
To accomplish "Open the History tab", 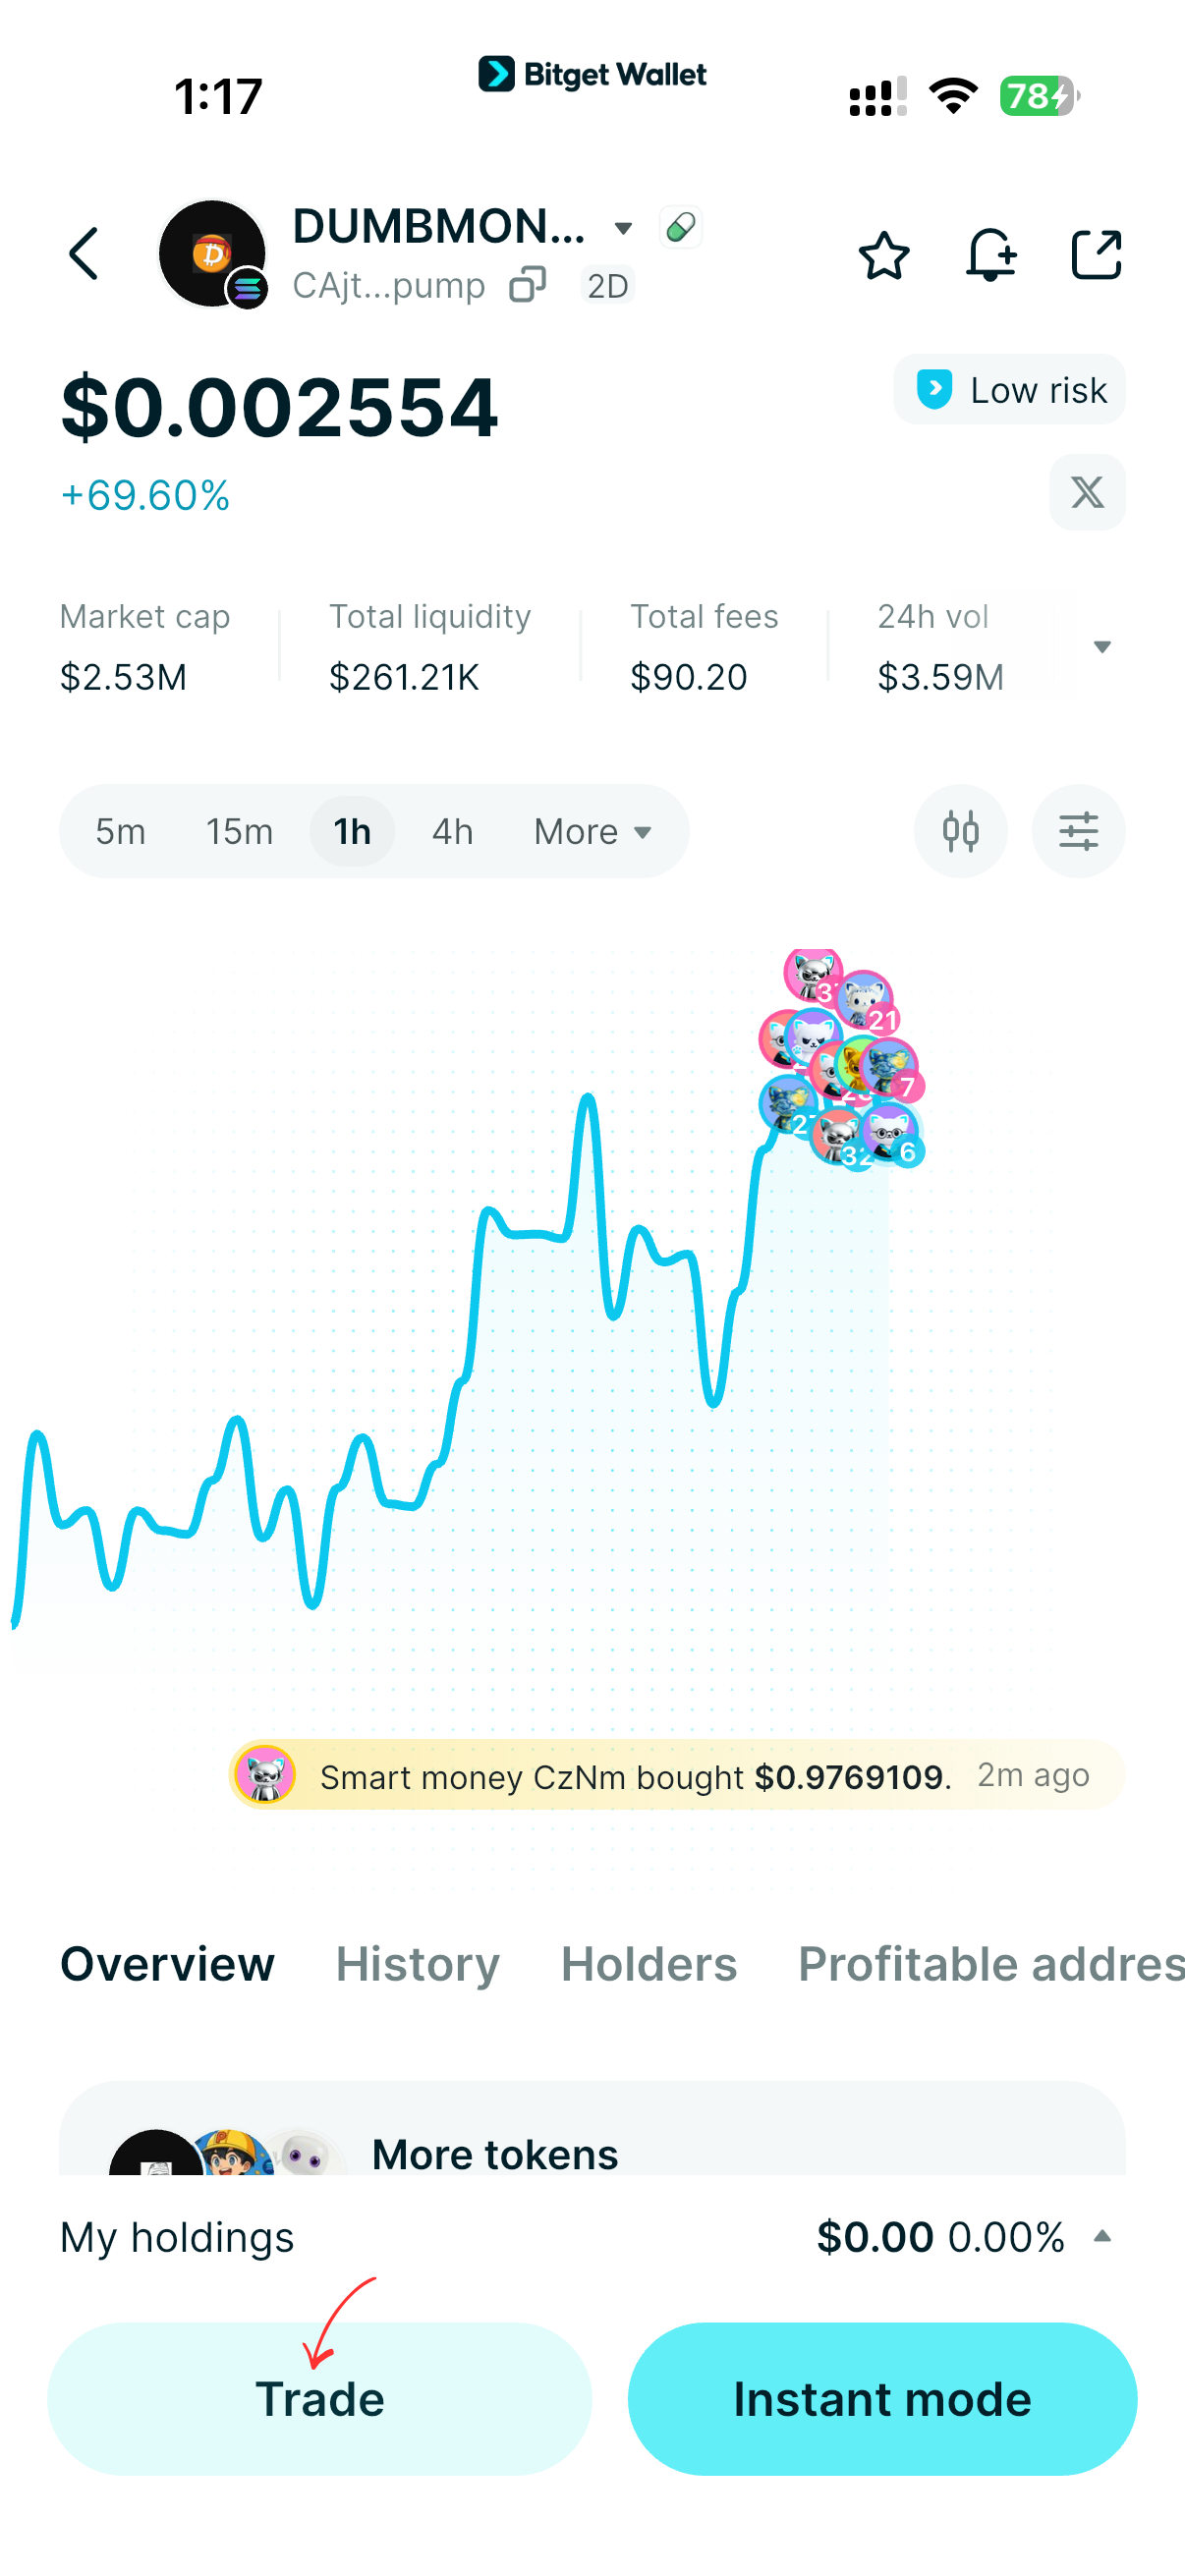I will click(x=417, y=1963).
